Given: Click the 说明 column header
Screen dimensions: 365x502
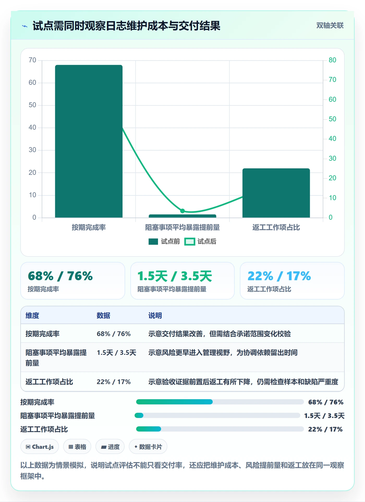Looking at the screenshot, I should (155, 315).
